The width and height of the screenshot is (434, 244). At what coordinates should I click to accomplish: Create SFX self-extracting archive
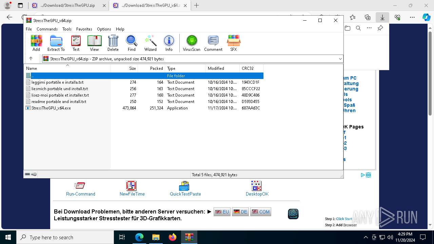[x=234, y=43]
